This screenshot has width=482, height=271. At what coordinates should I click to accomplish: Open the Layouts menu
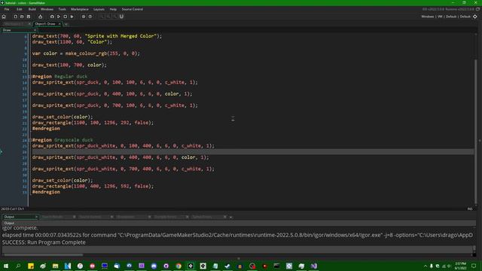coord(99,9)
